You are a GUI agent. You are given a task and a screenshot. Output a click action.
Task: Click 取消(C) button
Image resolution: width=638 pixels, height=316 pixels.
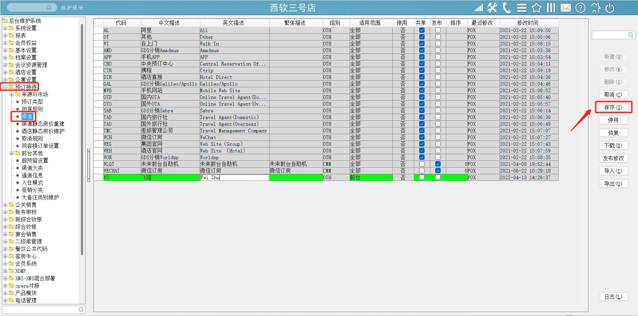tap(613, 95)
